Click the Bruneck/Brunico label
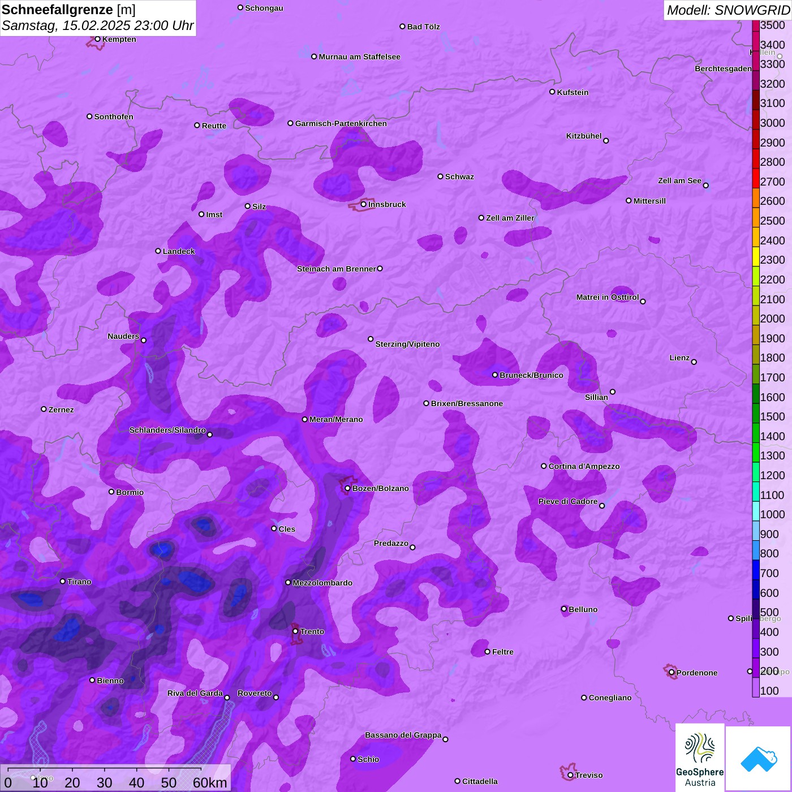This screenshot has height=792, width=792. click(531, 375)
